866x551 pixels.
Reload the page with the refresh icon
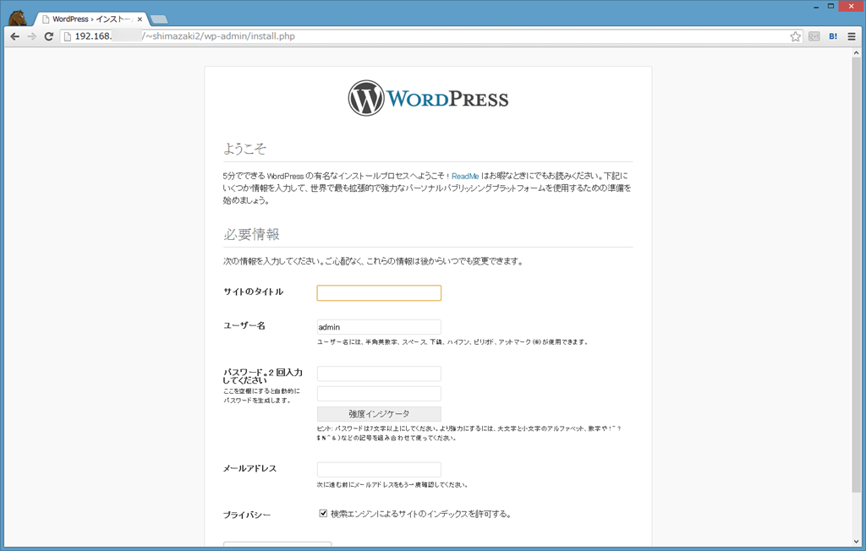[48, 36]
